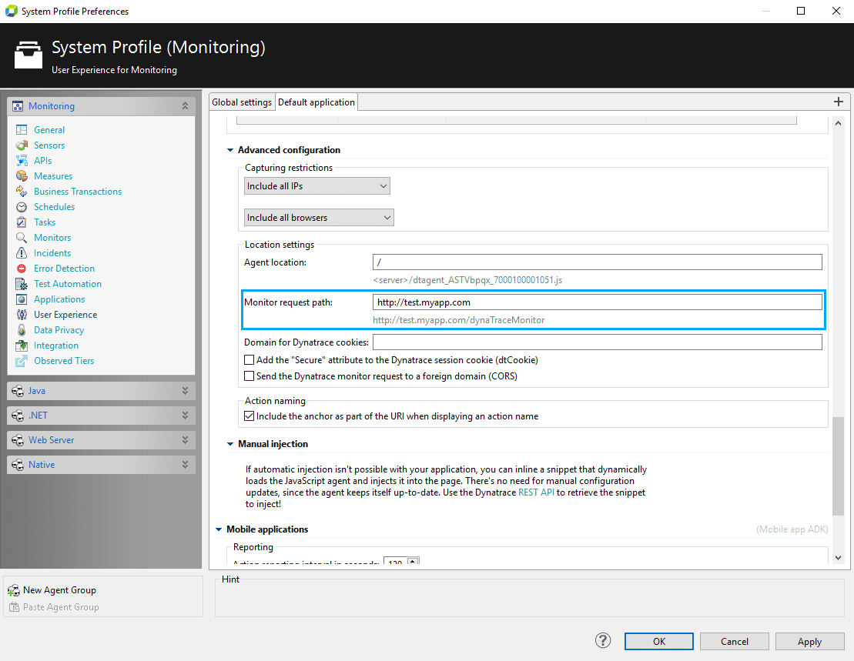Expand the .NET sidebar group
Screen dimensions: 854x661
tap(185, 416)
